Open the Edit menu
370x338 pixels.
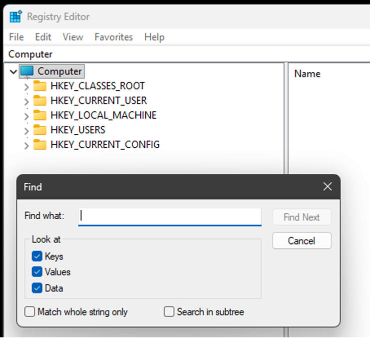(43, 37)
